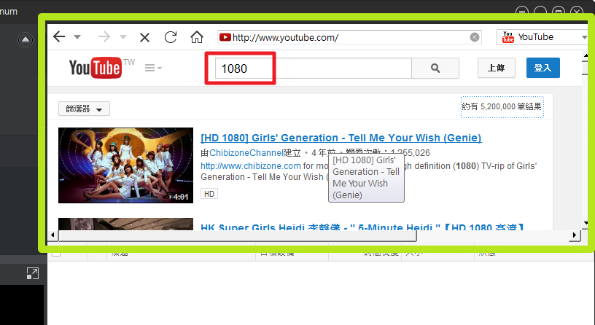Open the Girls' Generation Genie video link
595x325 pixels.
(341, 138)
